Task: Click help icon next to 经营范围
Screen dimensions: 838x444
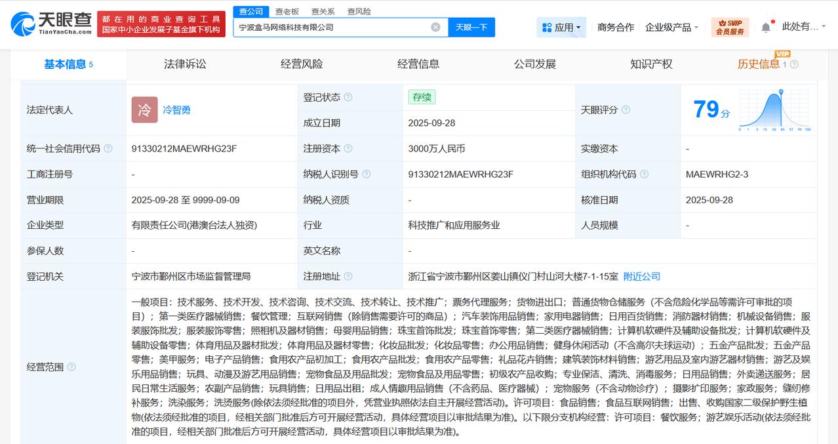Action: click(x=71, y=367)
